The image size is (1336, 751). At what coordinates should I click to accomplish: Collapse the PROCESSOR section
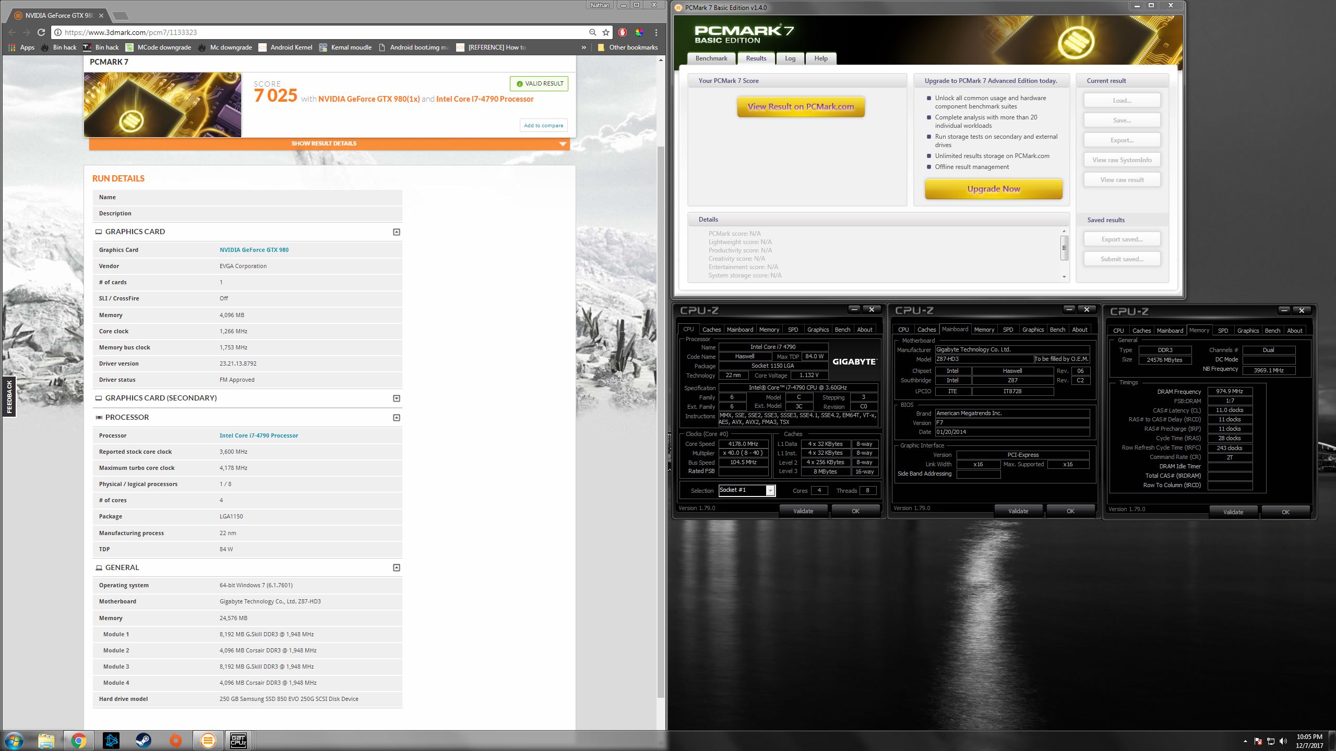[x=397, y=418]
